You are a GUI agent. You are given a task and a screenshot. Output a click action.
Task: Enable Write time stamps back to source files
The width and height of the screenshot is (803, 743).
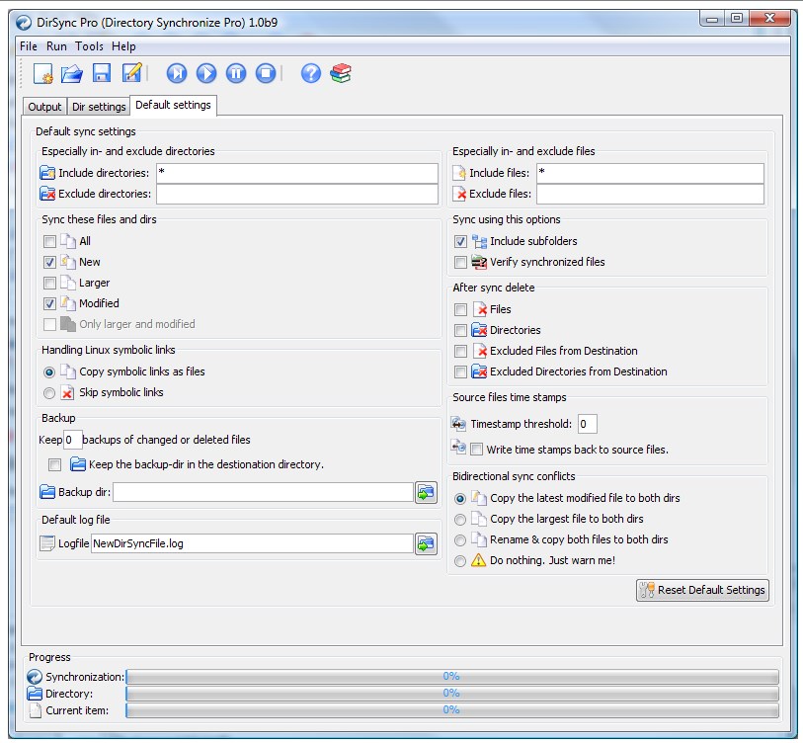coord(476,450)
